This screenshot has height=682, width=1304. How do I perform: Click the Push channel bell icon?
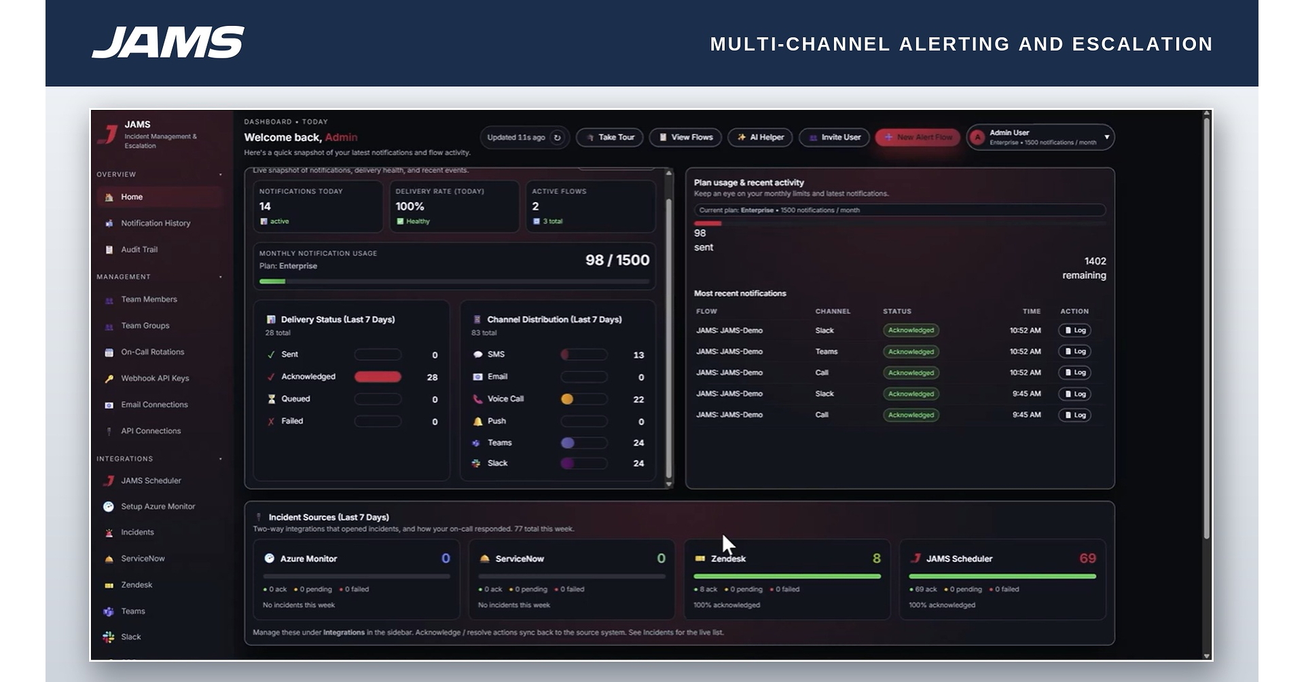click(x=477, y=421)
